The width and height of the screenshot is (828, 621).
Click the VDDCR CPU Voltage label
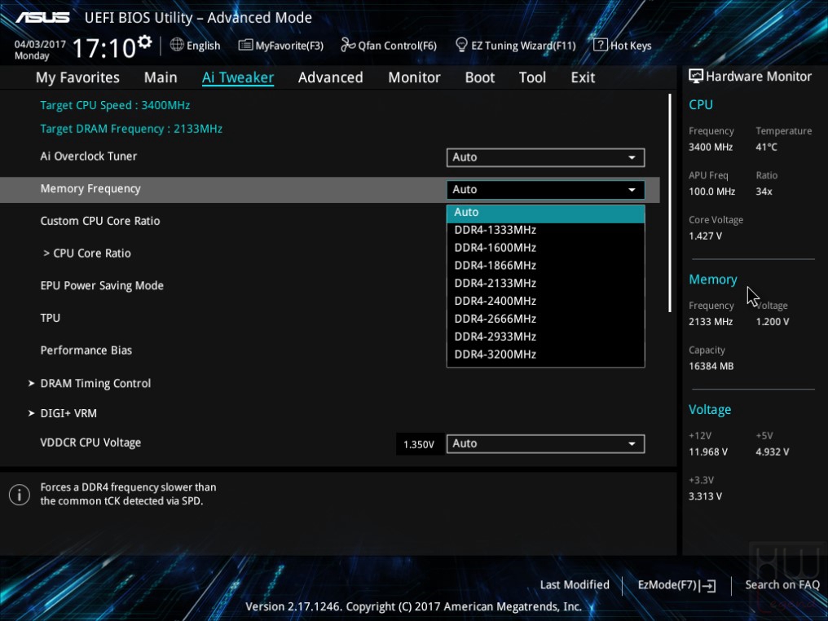pyautogui.click(x=90, y=443)
